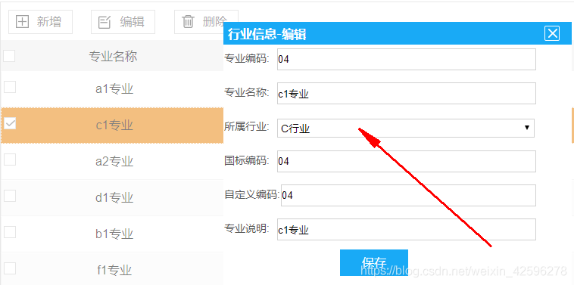Click the 专业编码 input field
574x285 pixels.
(407, 59)
